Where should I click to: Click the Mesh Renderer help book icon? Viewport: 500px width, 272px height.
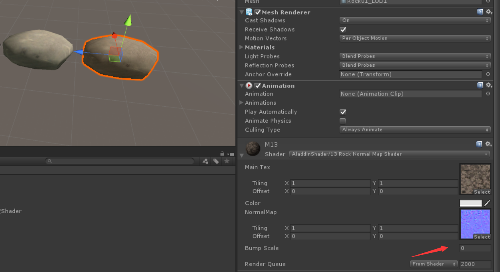(480, 12)
